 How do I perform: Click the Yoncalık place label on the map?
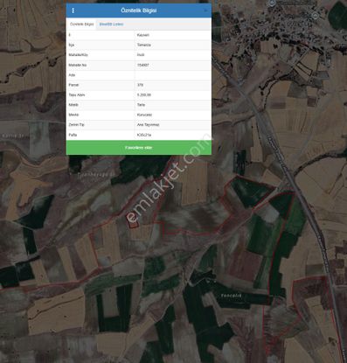pyautogui.click(x=231, y=296)
